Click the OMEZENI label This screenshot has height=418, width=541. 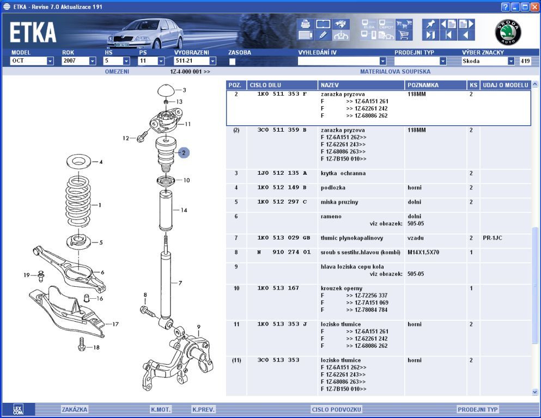[x=117, y=71]
